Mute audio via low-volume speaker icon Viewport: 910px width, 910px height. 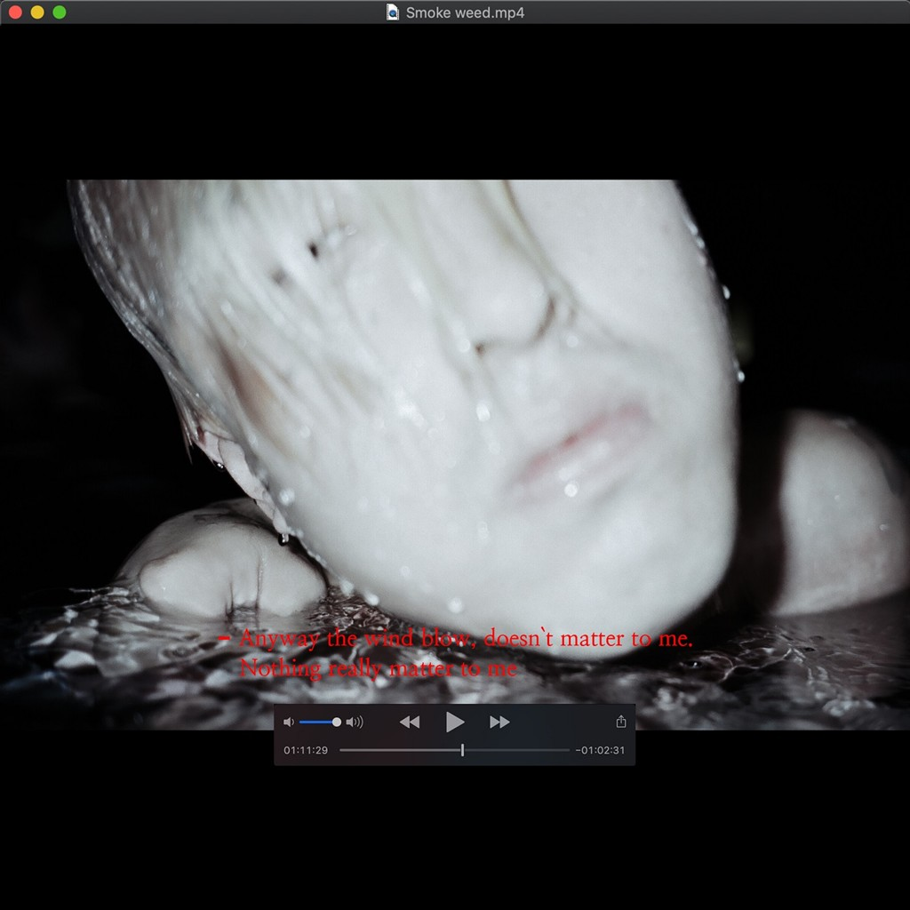(x=288, y=722)
